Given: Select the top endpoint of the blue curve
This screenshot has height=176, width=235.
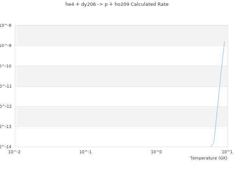Looking at the screenshot, I should click(x=224, y=41).
